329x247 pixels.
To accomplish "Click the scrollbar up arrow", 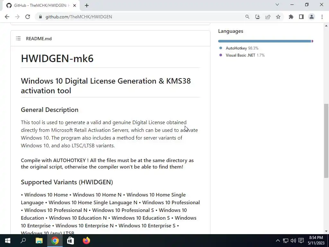I will coord(326,26).
